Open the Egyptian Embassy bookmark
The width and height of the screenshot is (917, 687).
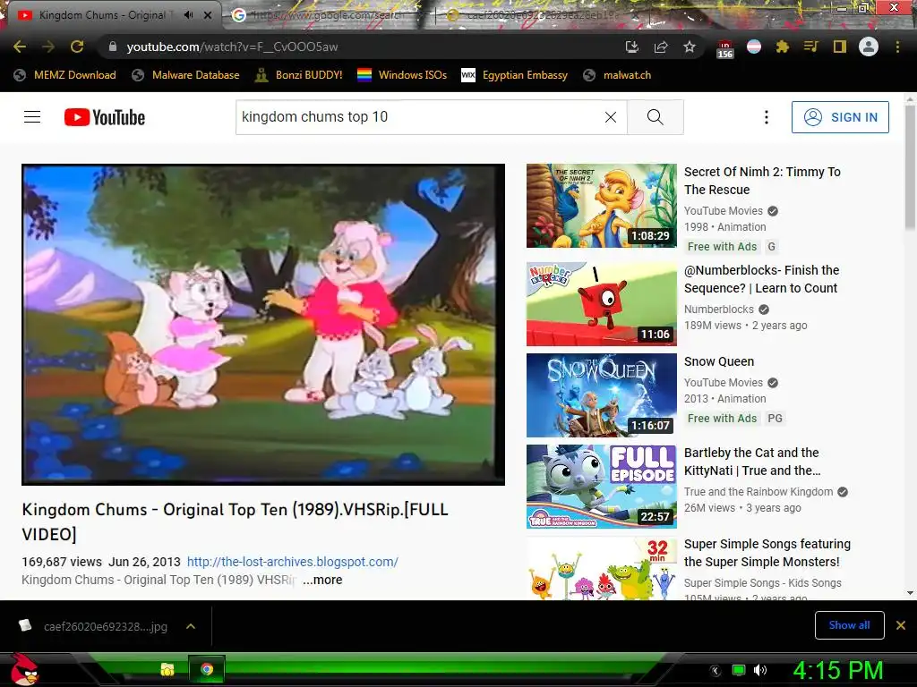[515, 75]
